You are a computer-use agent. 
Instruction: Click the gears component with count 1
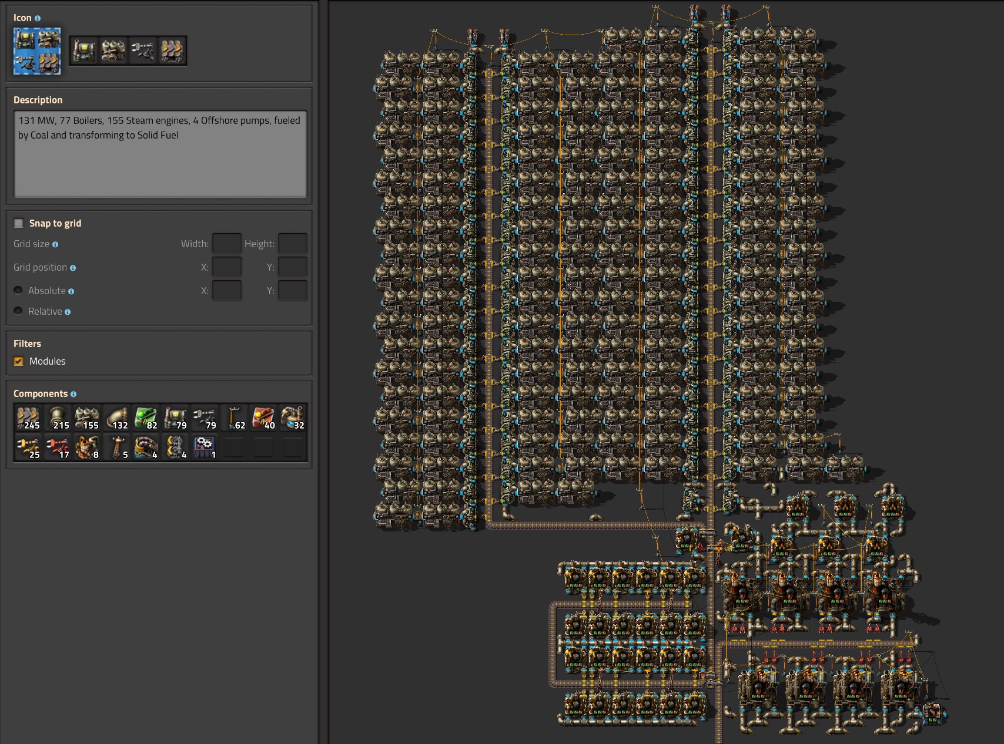(205, 447)
